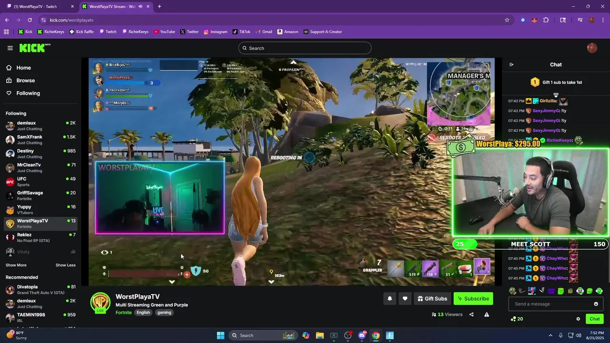Turn on notifications with the bell icon
This screenshot has height=343, width=610.
pos(390,299)
